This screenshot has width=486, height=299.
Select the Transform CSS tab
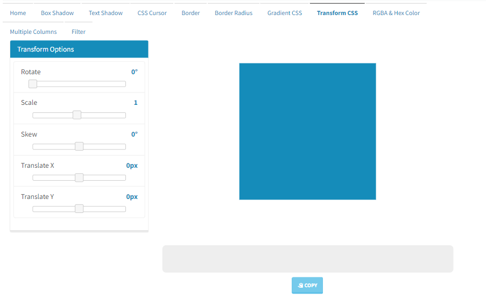[337, 13]
